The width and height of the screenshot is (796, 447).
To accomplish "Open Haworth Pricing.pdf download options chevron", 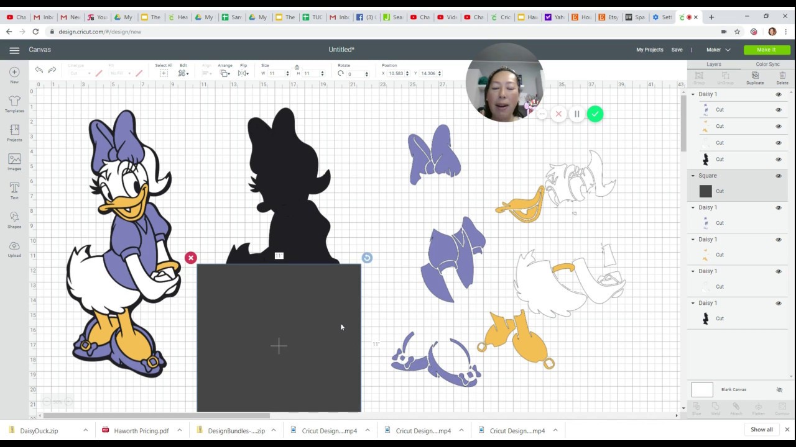I will pyautogui.click(x=179, y=430).
